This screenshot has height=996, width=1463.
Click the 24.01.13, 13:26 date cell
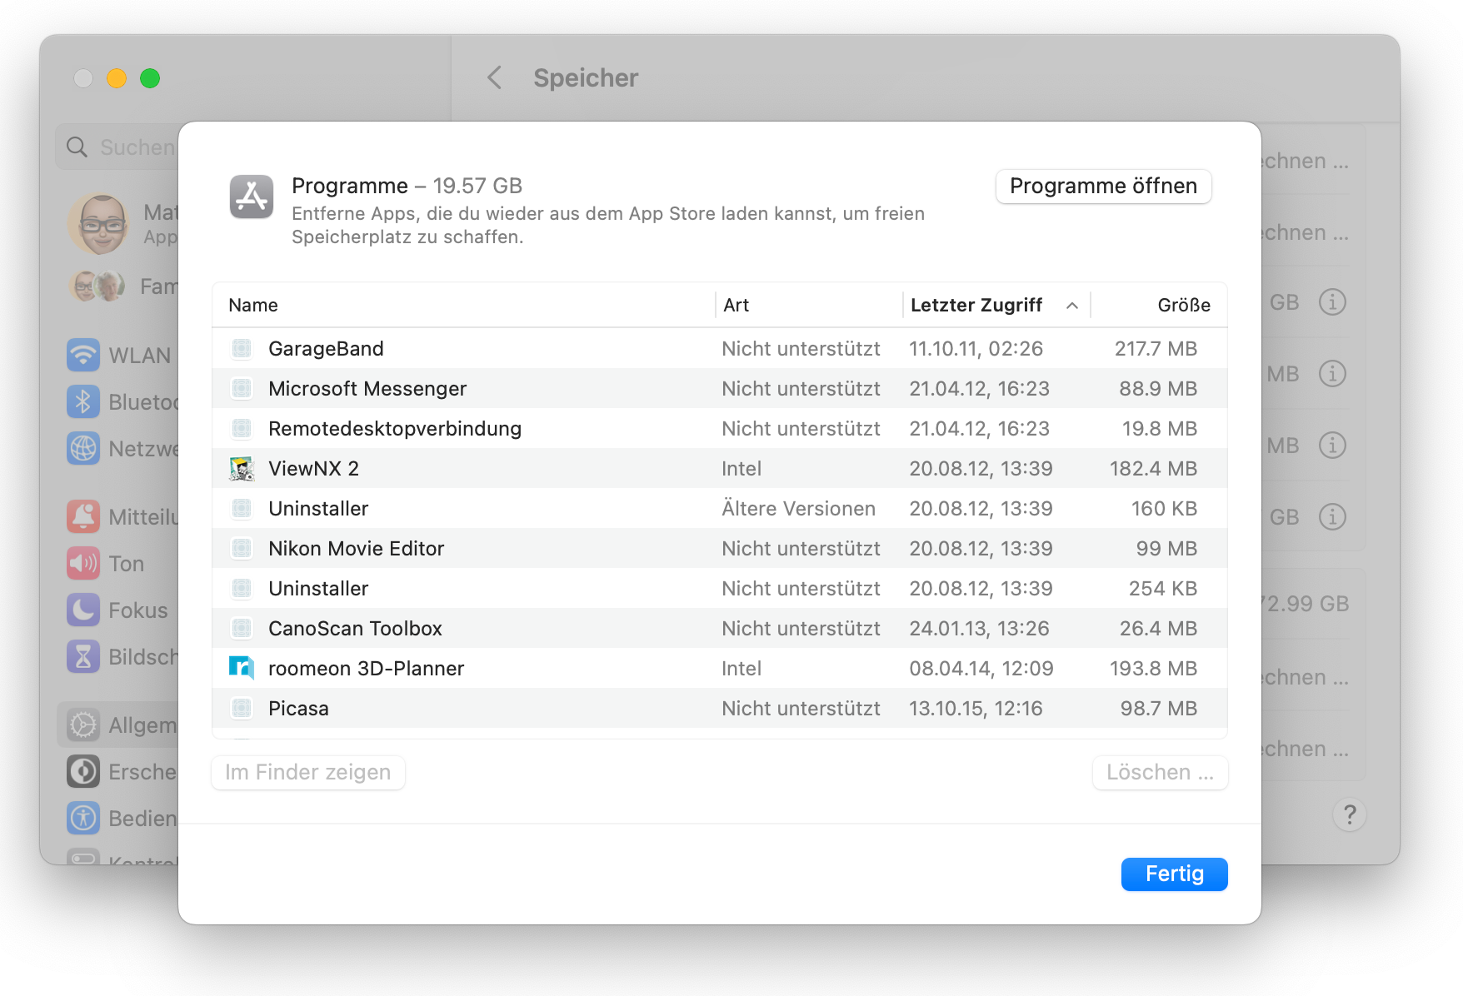point(979,629)
